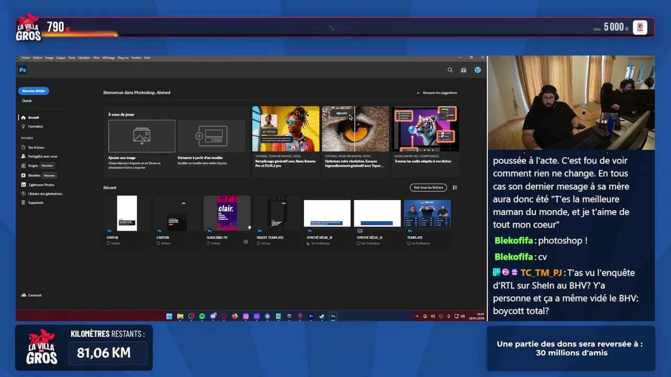Click Voir tous les fichiers button

coord(428,187)
